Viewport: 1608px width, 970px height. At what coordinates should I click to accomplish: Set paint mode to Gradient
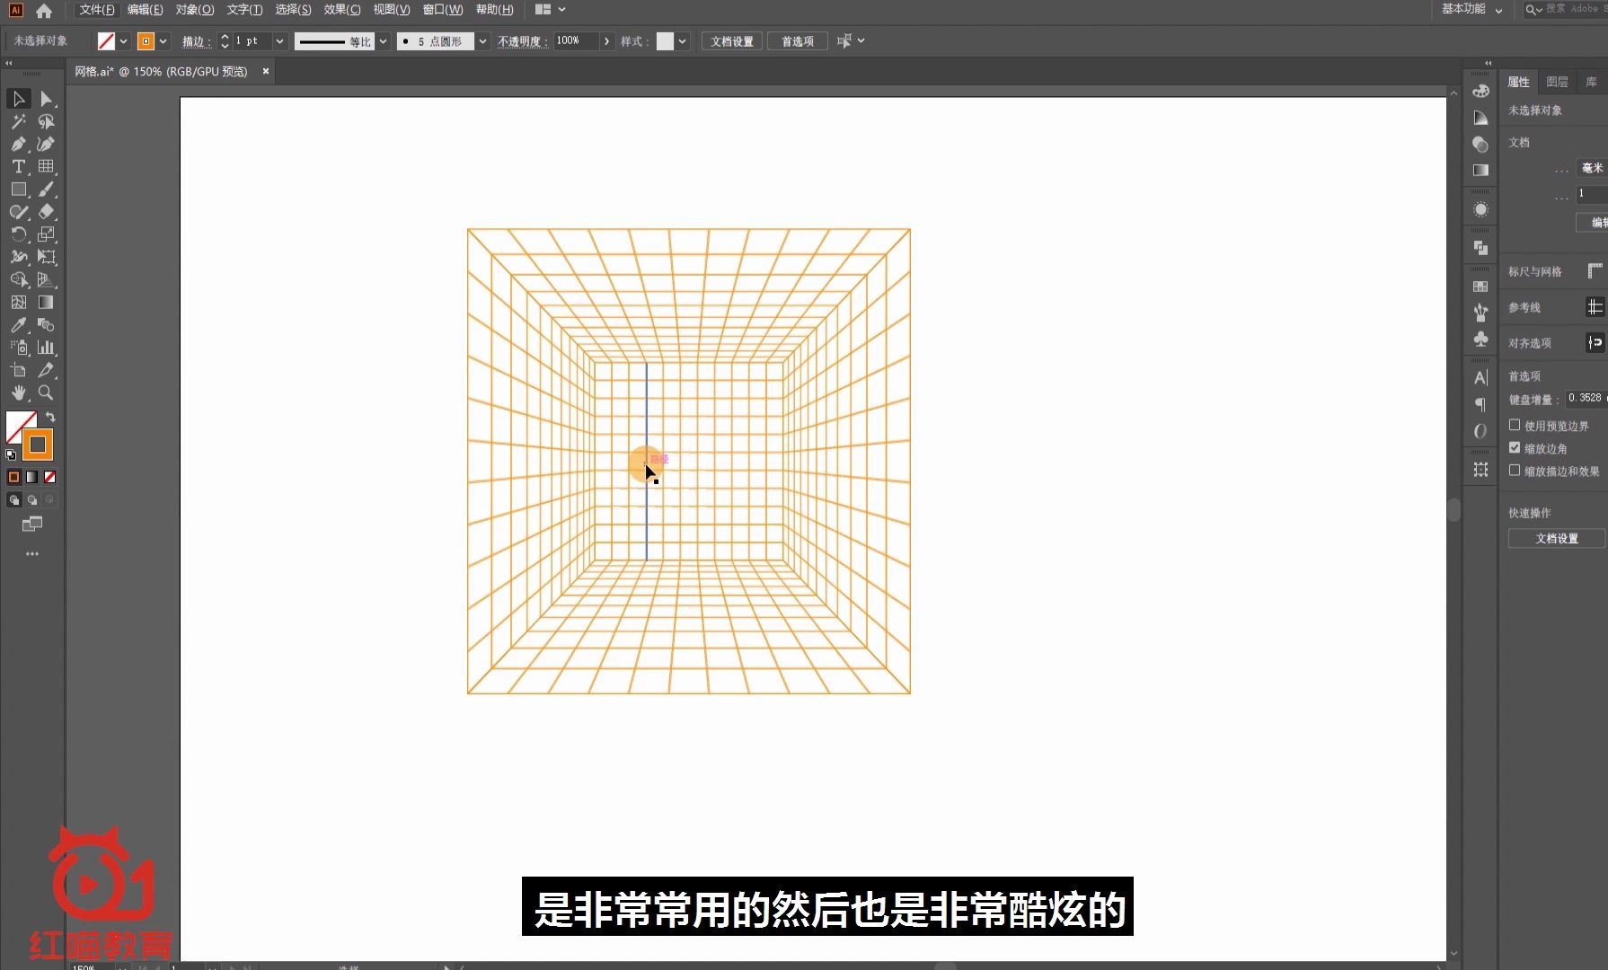(x=31, y=477)
